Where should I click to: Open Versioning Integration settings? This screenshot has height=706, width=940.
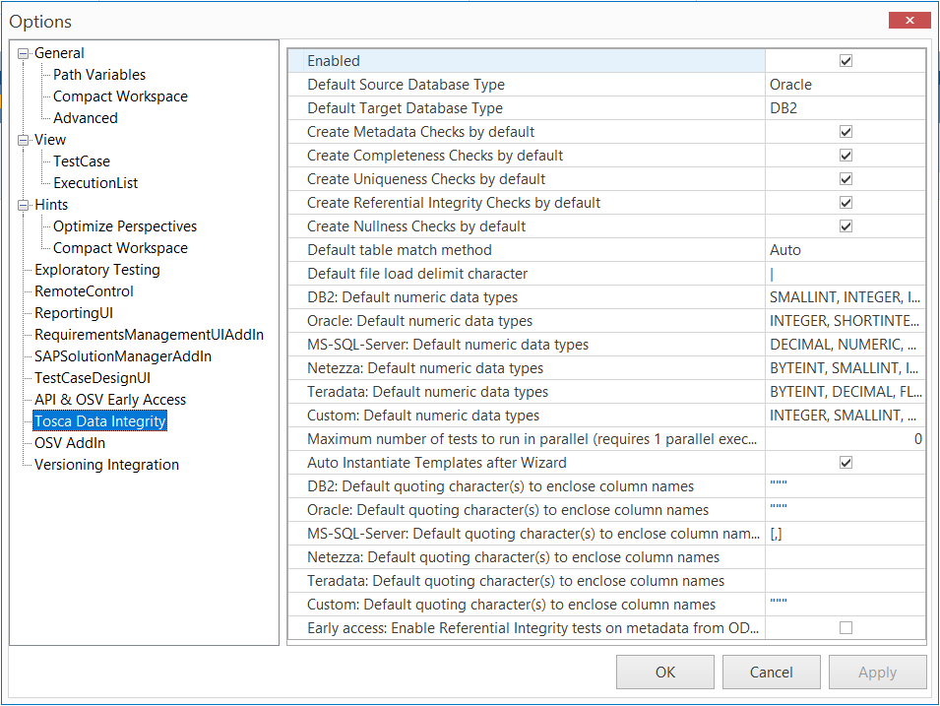click(x=106, y=465)
